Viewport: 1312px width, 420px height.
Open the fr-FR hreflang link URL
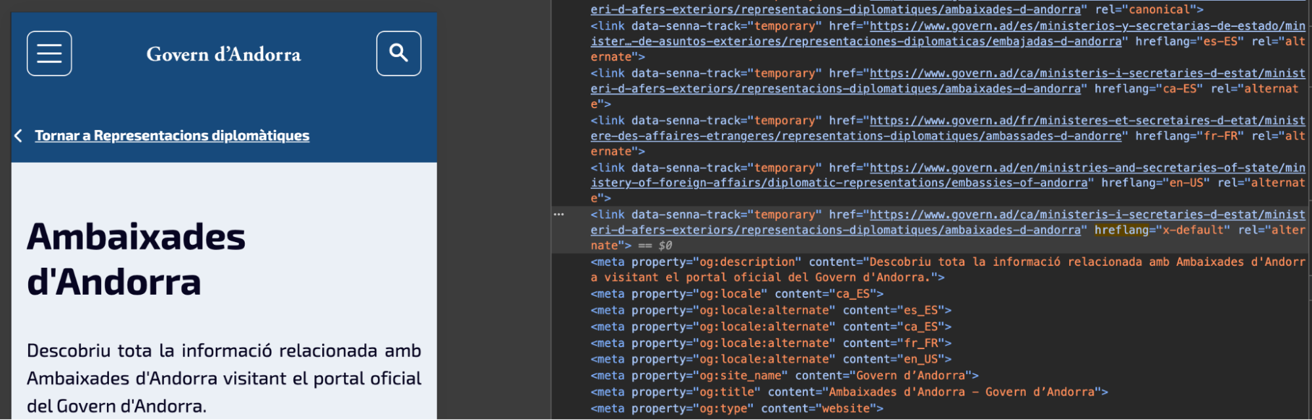pyautogui.click(x=948, y=128)
